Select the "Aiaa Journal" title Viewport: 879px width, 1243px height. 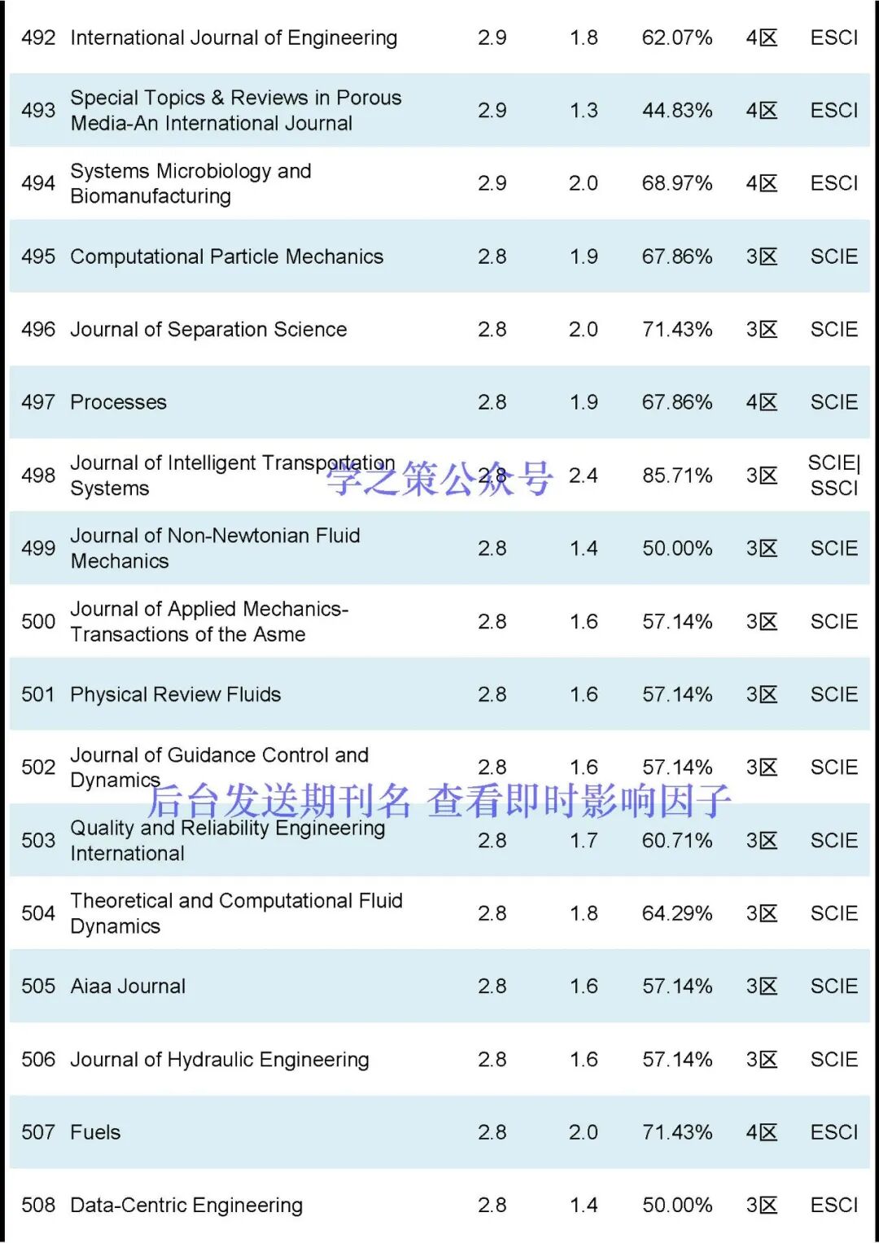(128, 987)
